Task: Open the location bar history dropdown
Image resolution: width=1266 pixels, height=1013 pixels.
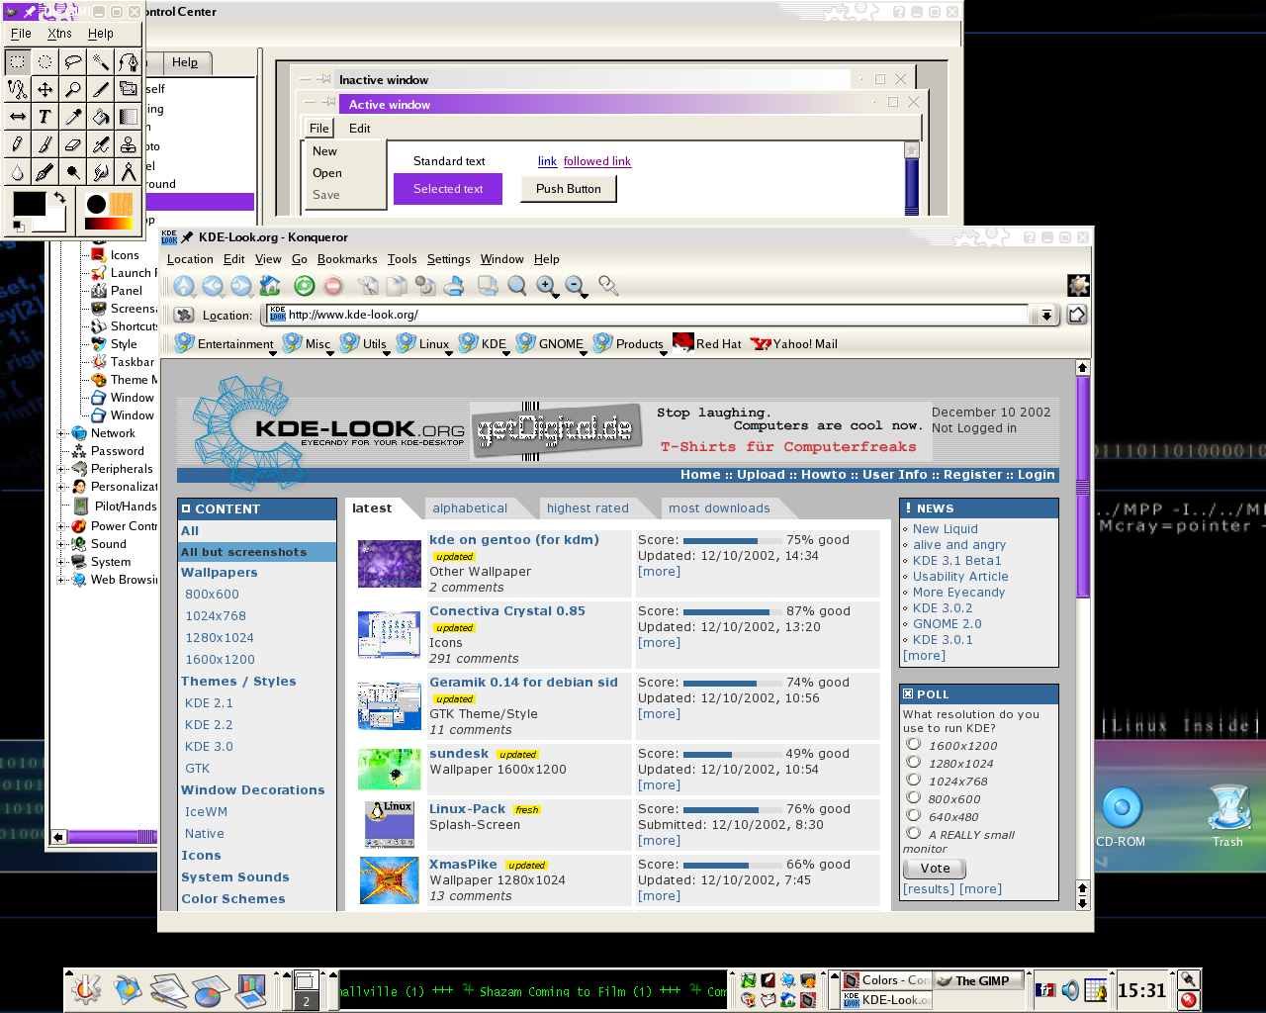Action: [1045, 315]
